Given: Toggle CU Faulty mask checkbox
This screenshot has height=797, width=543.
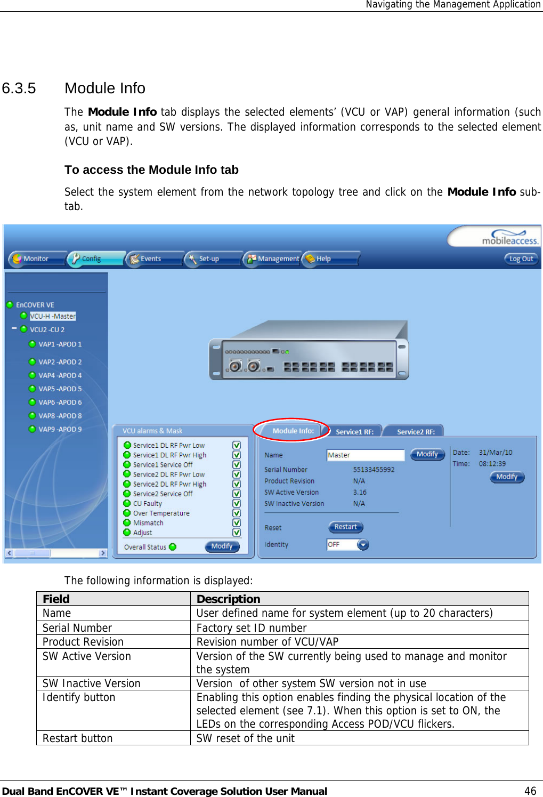Looking at the screenshot, I should coord(237,503).
